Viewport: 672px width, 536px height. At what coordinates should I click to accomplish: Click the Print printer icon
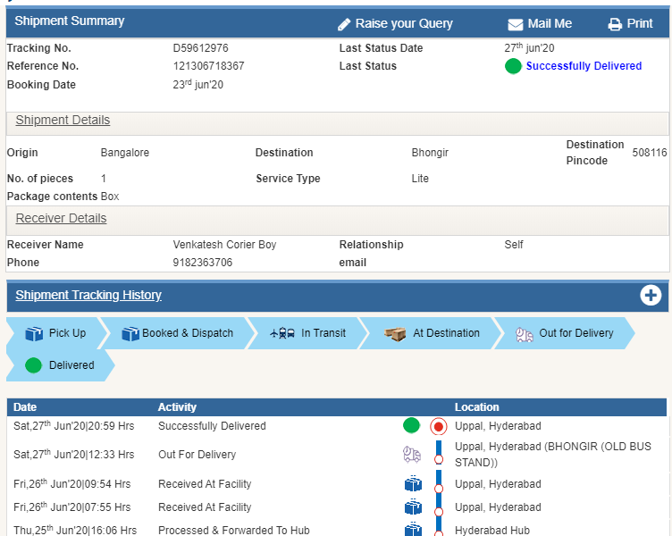[615, 24]
